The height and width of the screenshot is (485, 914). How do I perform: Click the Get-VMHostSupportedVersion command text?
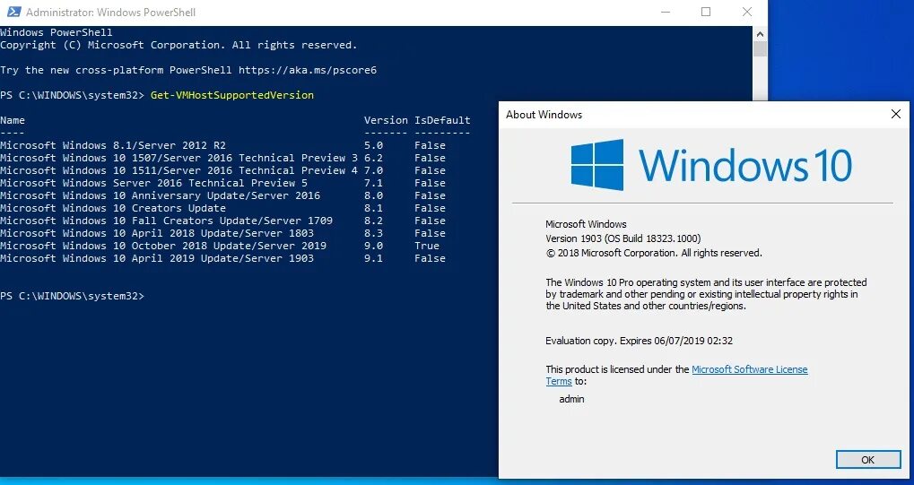click(232, 95)
